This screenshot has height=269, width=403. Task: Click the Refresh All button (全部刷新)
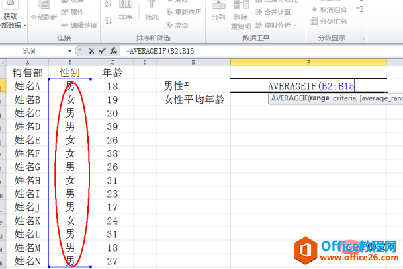tap(44, 13)
